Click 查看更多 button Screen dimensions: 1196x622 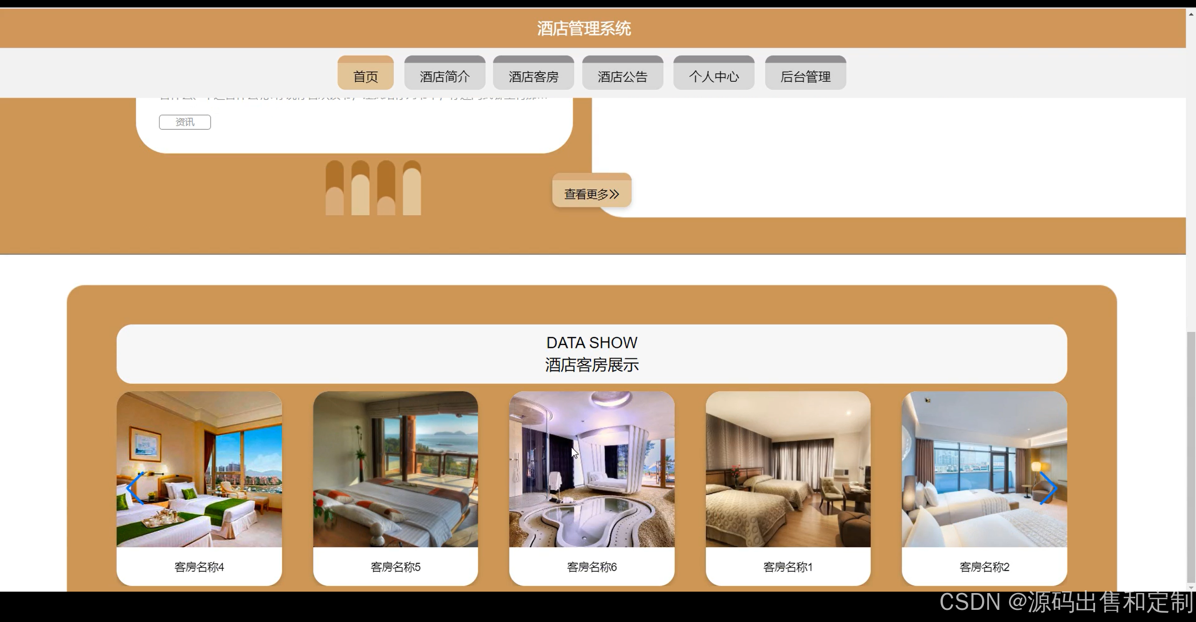[591, 194]
